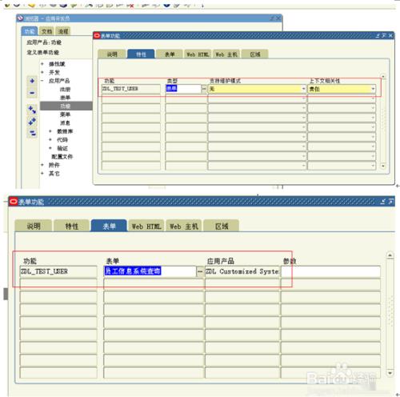The height and width of the screenshot is (397, 400).
Task: Switch to 流程 tab in navigator
Action: tap(63, 31)
